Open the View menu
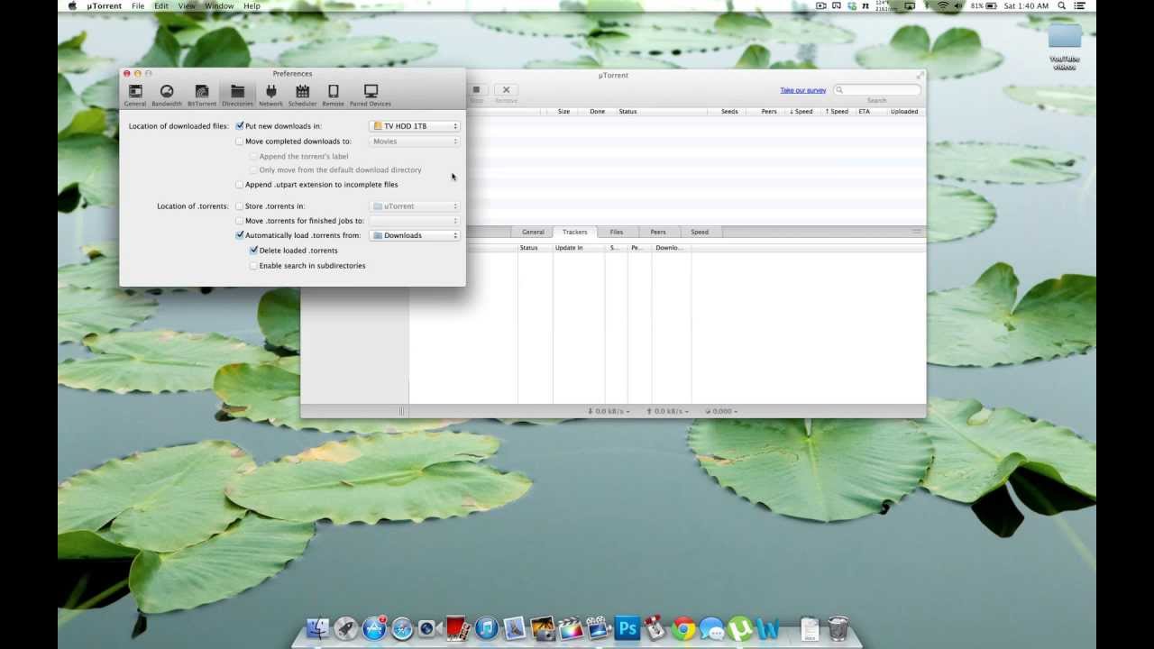Viewport: 1154px width, 649px height. [x=187, y=5]
